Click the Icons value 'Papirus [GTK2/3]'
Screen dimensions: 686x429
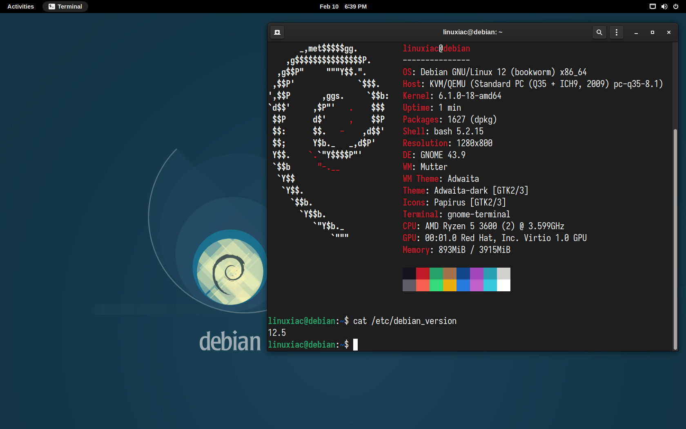470,203
